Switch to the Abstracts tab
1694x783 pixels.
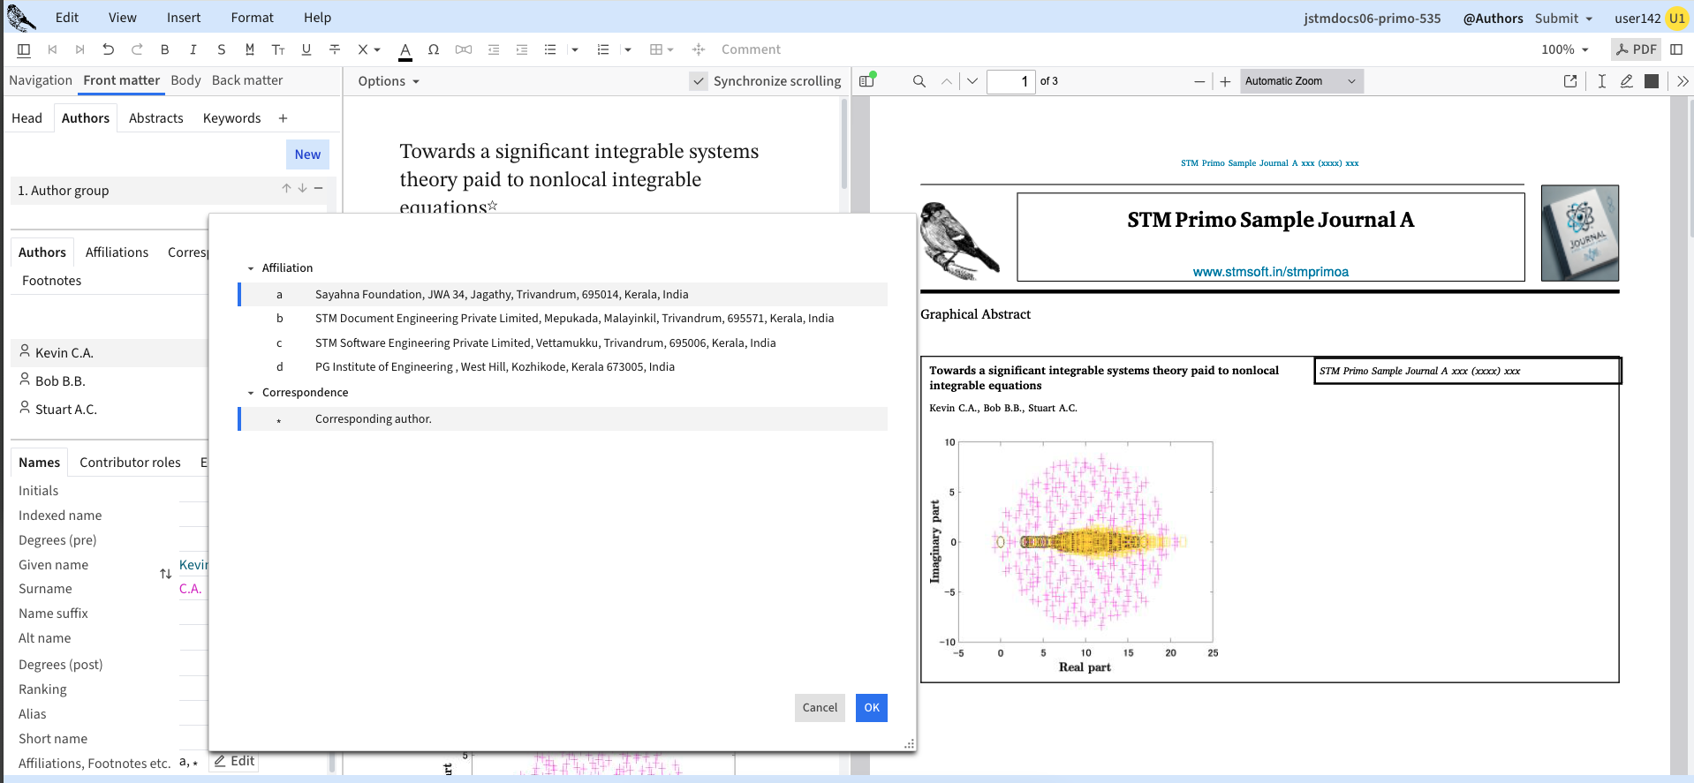(x=156, y=118)
